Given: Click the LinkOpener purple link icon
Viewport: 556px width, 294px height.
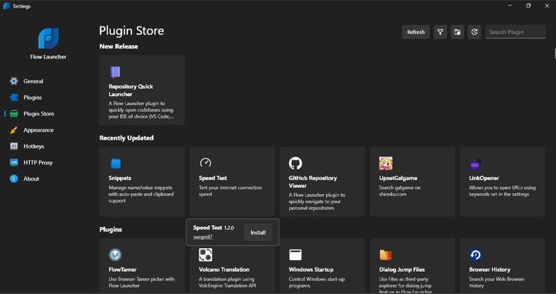Looking at the screenshot, I should tap(475, 163).
